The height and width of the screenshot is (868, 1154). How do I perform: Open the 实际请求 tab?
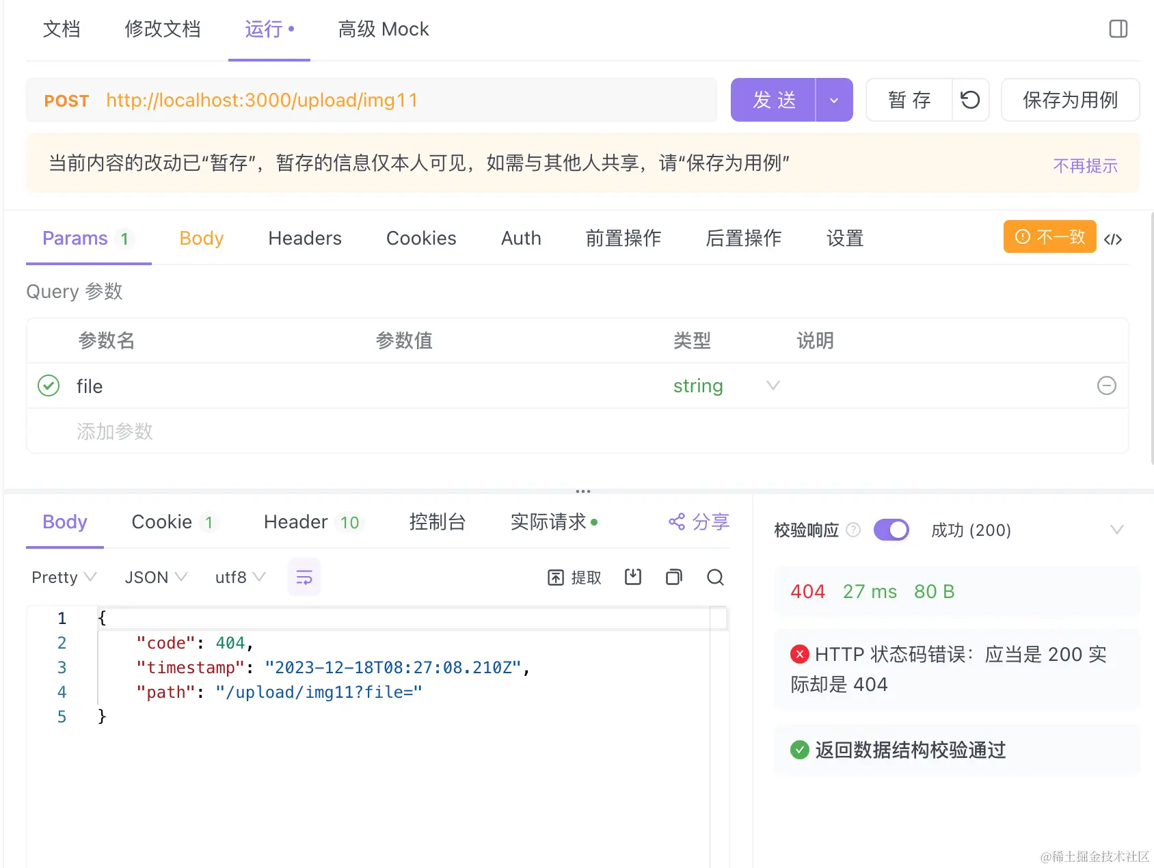(554, 522)
